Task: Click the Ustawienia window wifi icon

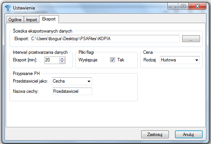Action: [x=8, y=8]
